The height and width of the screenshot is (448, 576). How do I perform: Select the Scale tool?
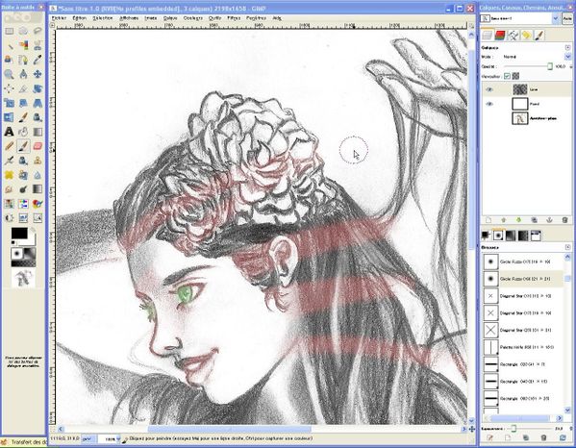[x=10, y=103]
